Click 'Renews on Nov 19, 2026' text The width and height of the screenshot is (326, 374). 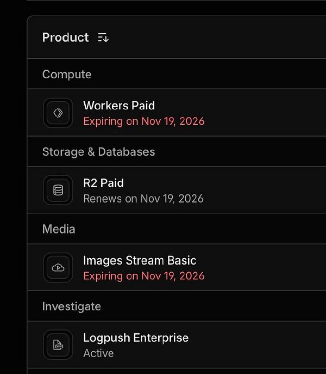click(x=143, y=199)
